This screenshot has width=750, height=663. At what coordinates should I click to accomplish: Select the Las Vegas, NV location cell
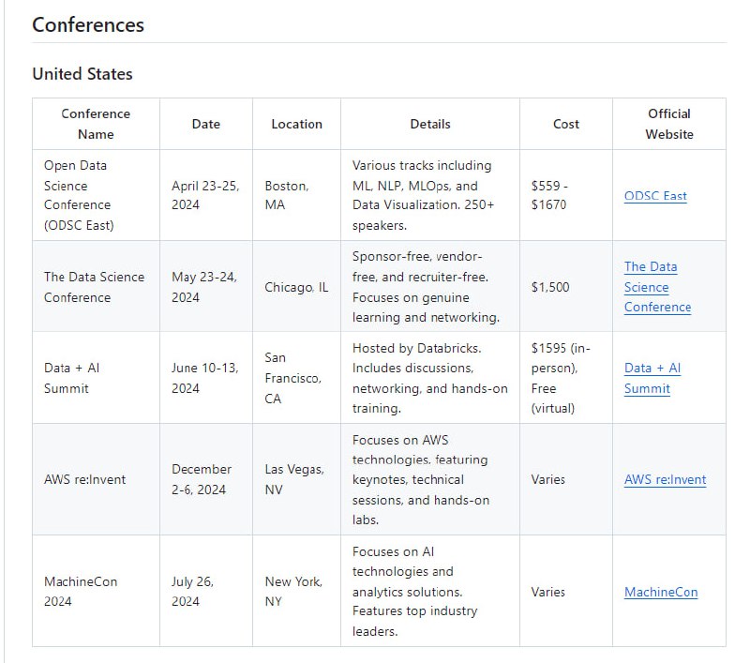(x=293, y=479)
